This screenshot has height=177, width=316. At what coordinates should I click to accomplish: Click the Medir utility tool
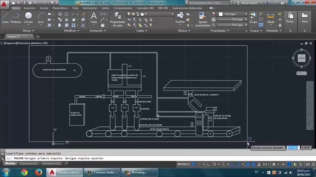point(271,18)
